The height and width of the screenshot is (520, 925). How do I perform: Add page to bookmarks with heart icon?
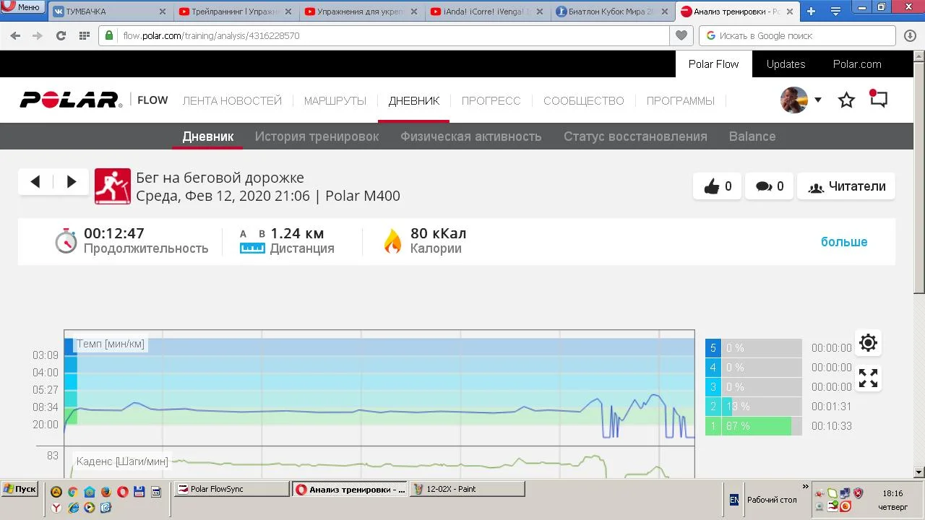click(x=681, y=35)
